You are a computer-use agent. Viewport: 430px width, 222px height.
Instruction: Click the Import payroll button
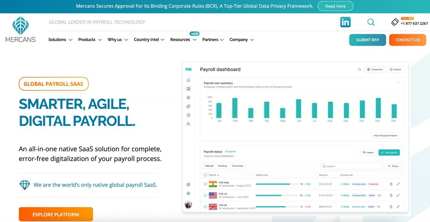point(368,152)
